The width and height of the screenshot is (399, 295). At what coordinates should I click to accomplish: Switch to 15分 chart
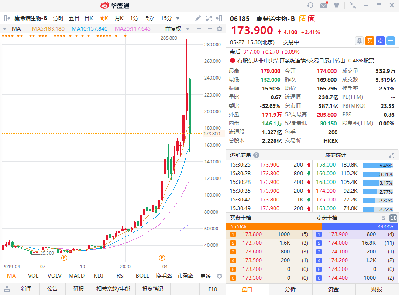tap(166, 18)
